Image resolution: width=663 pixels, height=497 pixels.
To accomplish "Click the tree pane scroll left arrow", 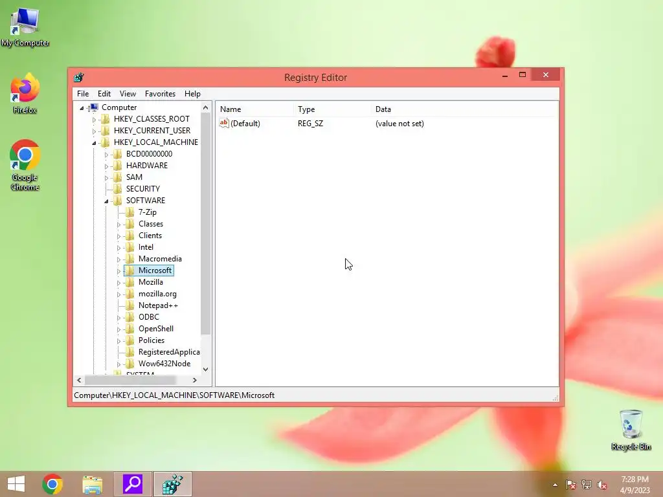I will point(79,380).
